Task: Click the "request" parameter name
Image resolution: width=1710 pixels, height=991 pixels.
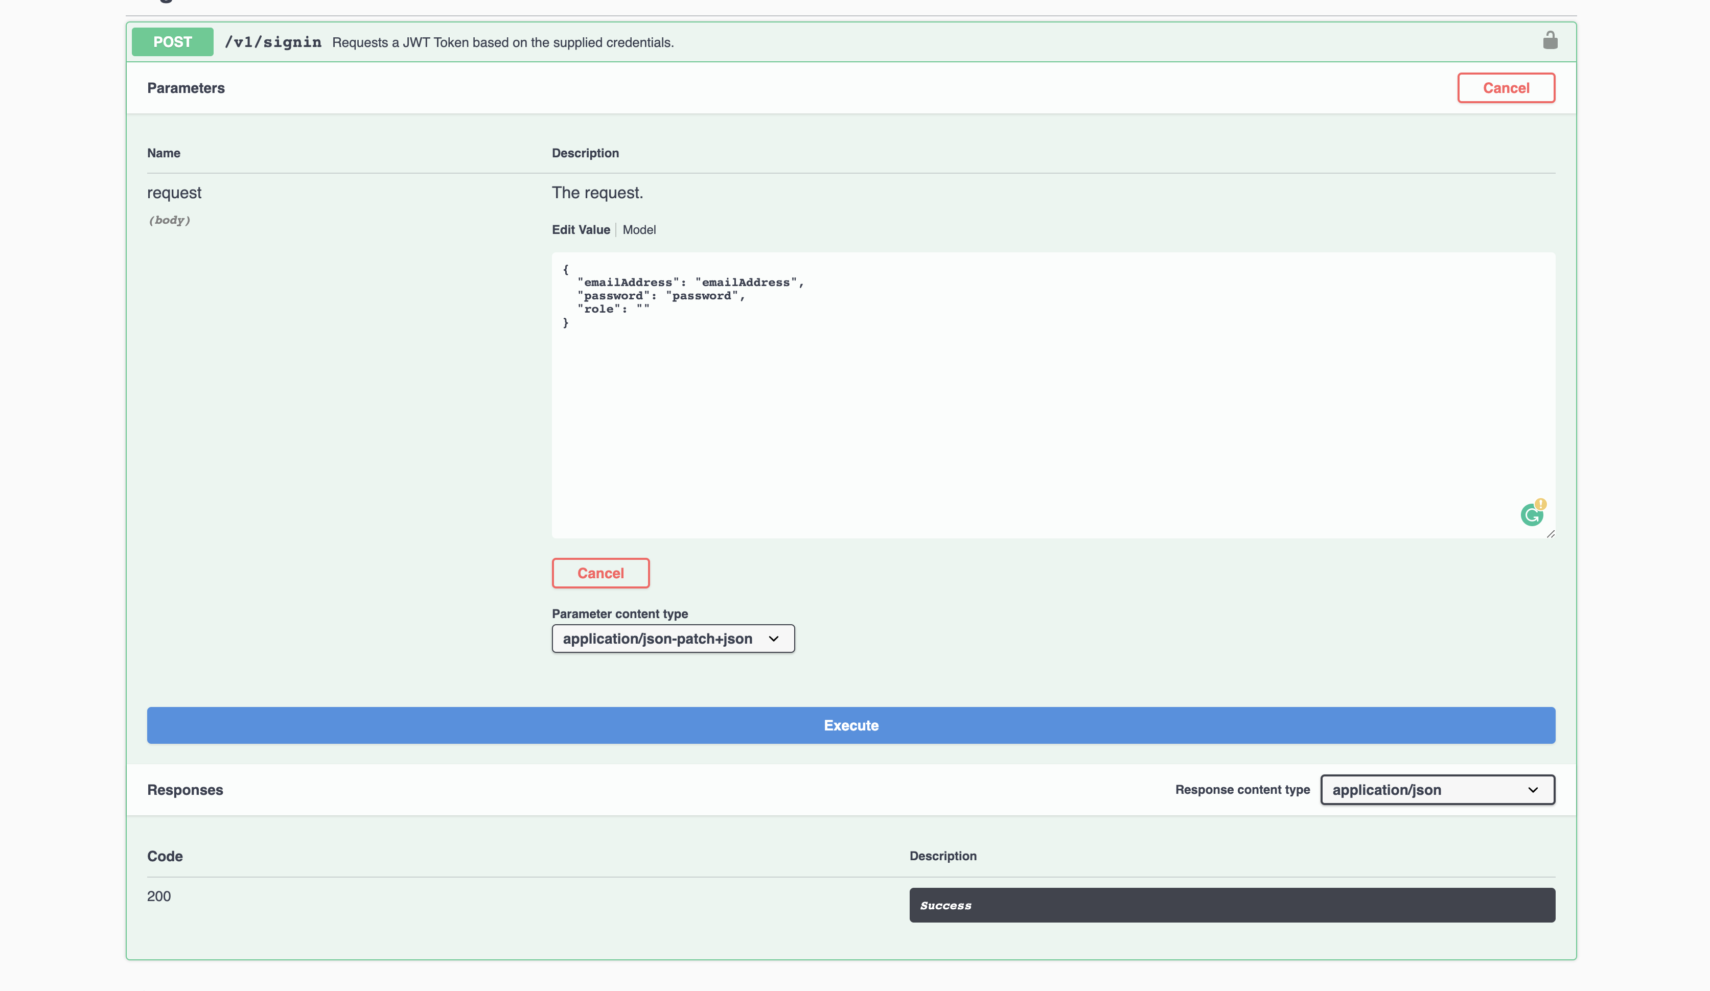Action: tap(174, 193)
